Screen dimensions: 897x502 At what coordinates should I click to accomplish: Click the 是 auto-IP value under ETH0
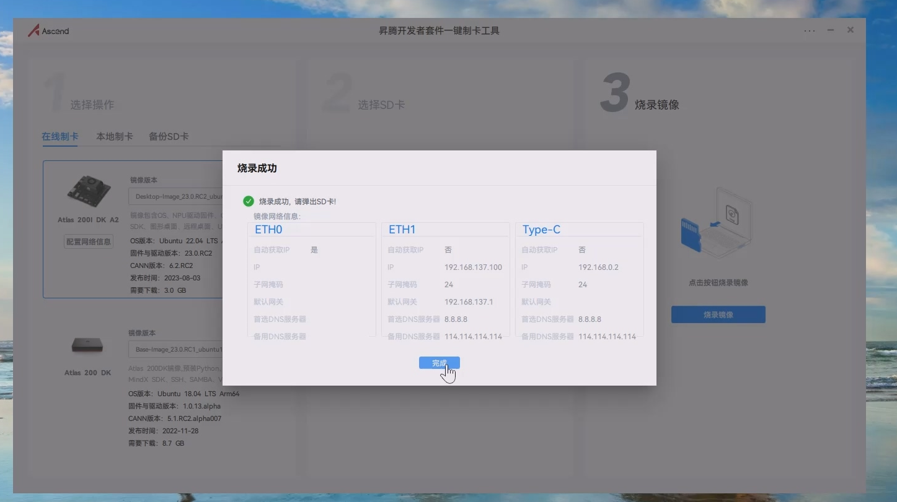314,250
